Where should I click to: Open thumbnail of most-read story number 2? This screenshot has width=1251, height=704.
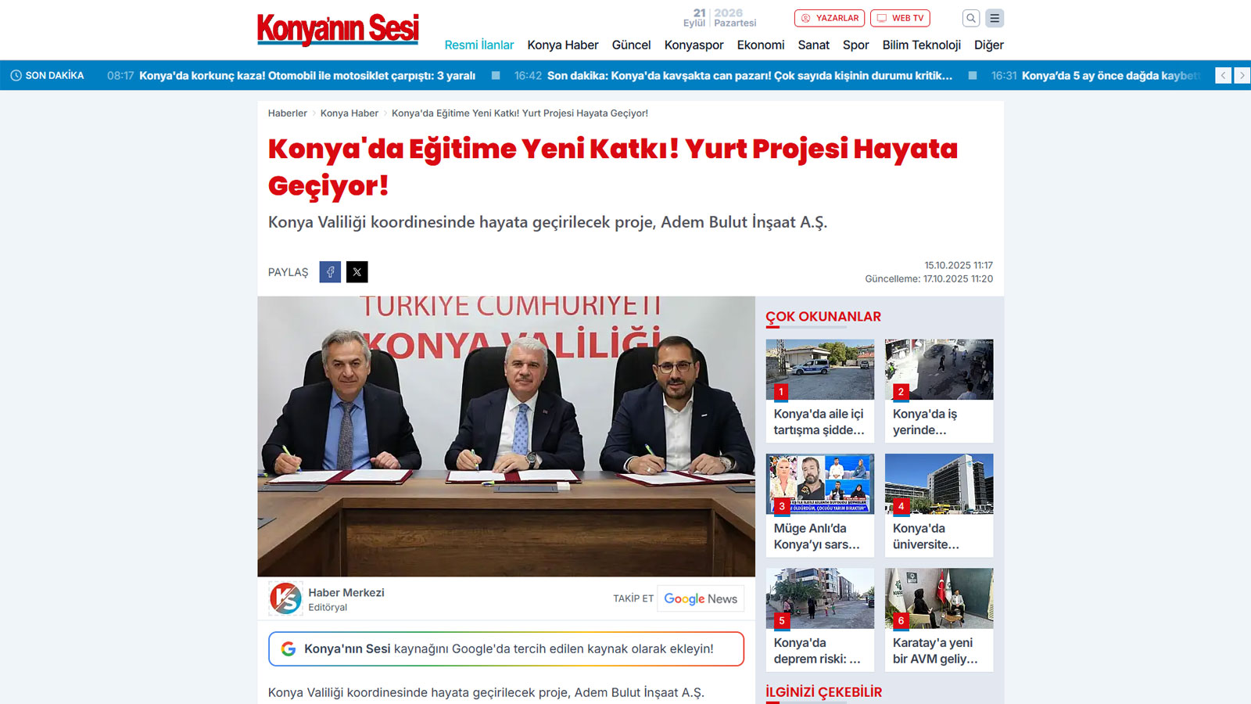[x=939, y=369]
